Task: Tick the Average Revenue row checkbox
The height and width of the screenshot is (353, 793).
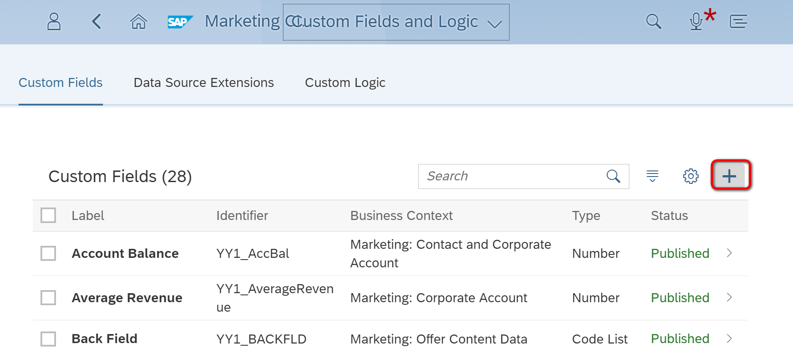Action: pyautogui.click(x=48, y=297)
